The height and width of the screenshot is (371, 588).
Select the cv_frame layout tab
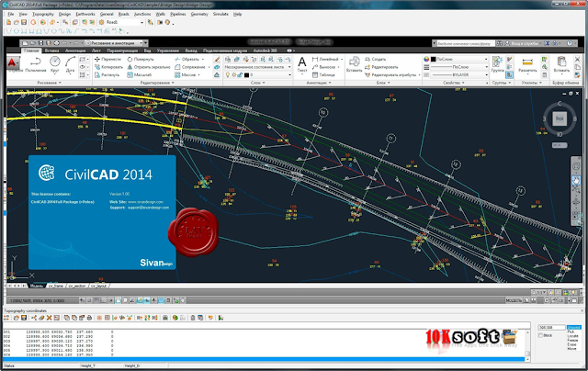[55, 286]
